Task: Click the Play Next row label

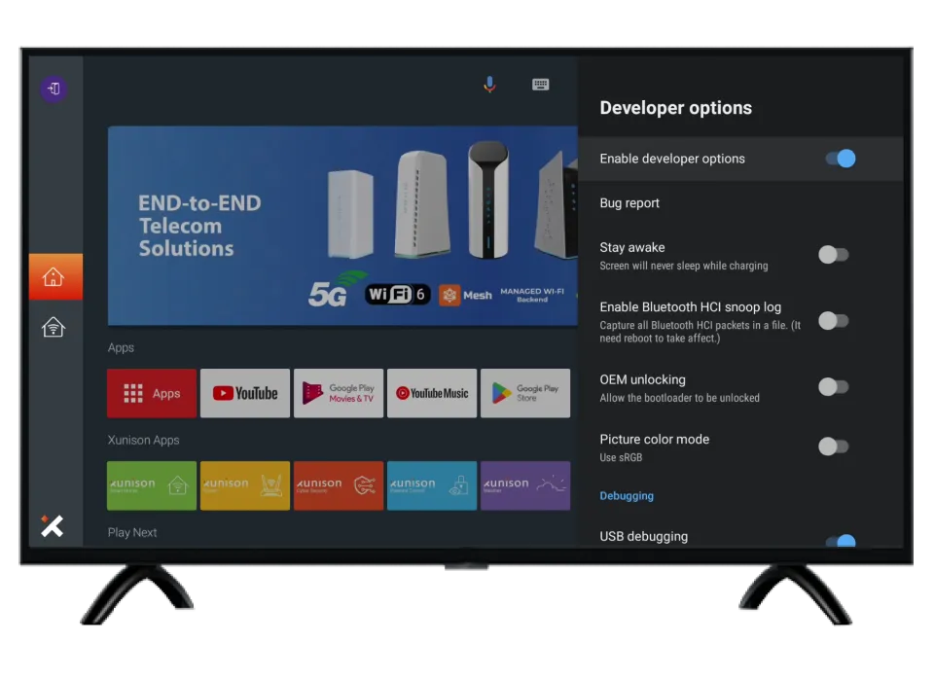Action: click(132, 532)
